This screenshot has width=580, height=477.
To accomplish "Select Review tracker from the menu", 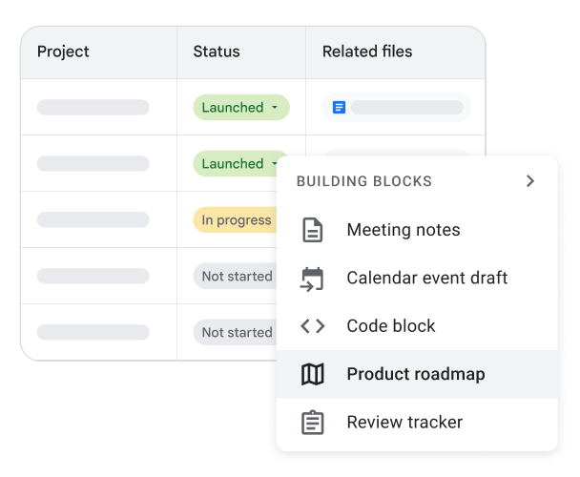I will (404, 423).
